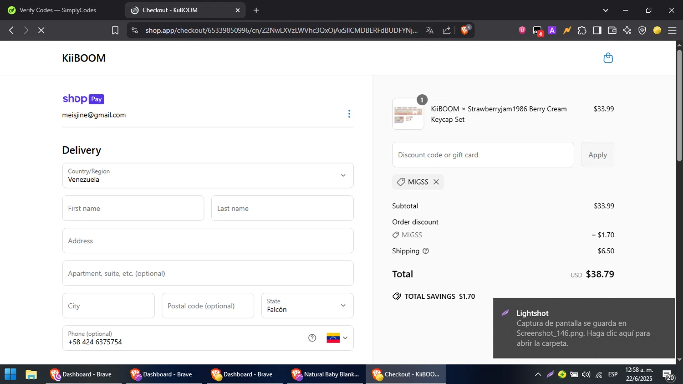683x384 pixels.
Task: Open a new browser tab
Action: point(256,10)
